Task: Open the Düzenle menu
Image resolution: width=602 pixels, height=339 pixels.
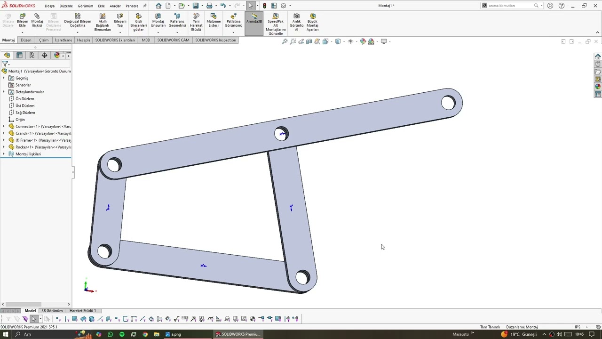Action: tap(66, 6)
